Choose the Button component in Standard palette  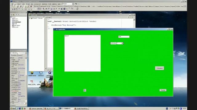(54, 9)
